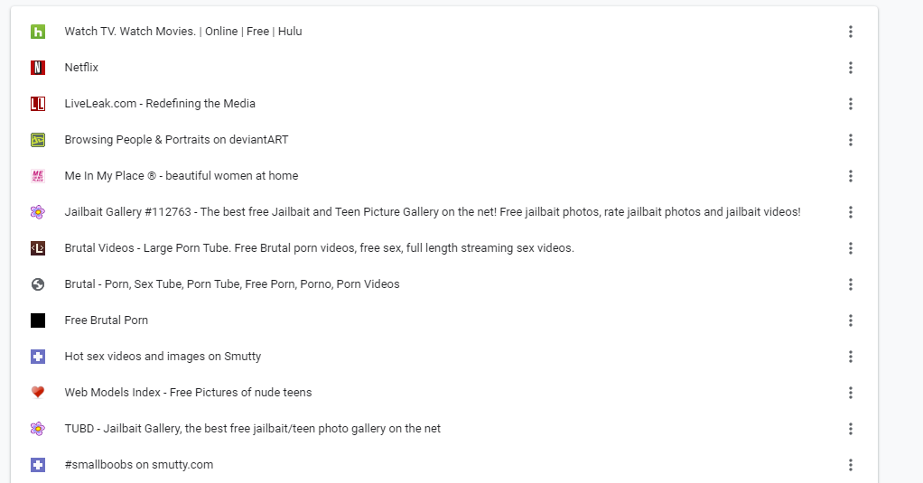Show actions menu for 'Free Brutal Porn' entry
Viewport: 923px width, 483px height.
850,320
